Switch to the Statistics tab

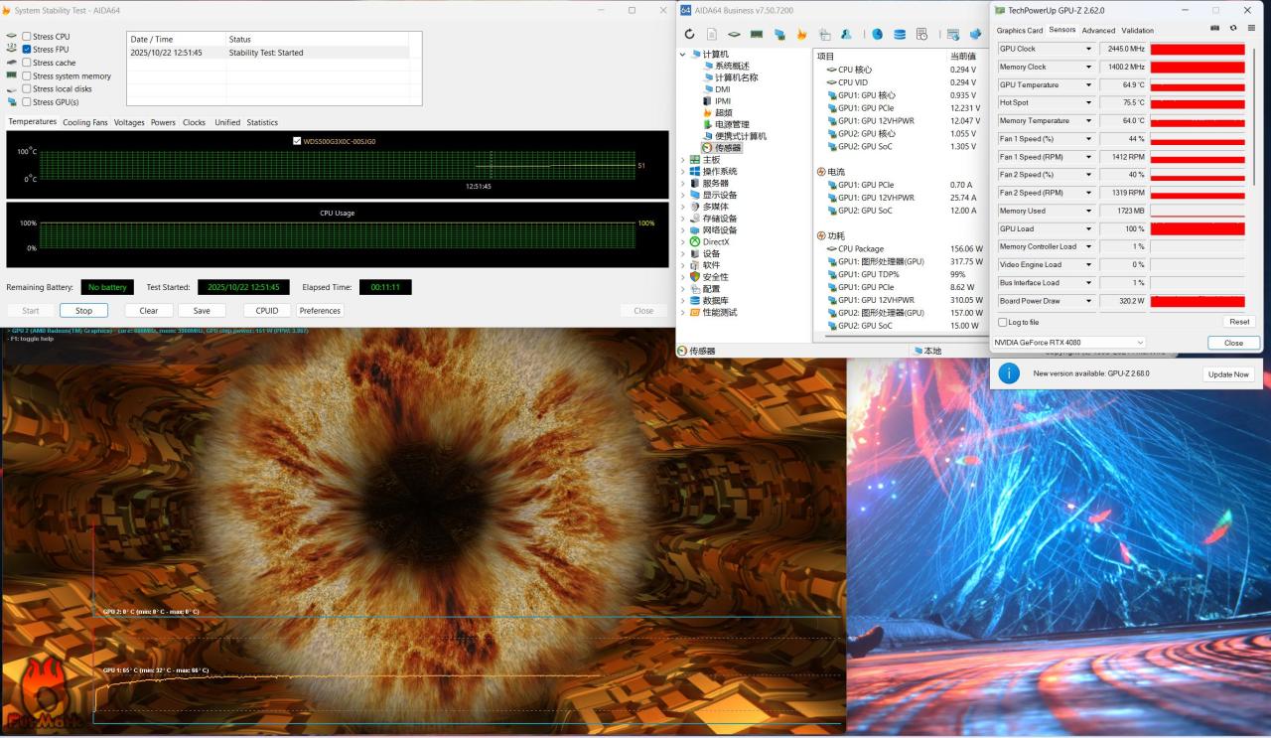pyautogui.click(x=262, y=123)
